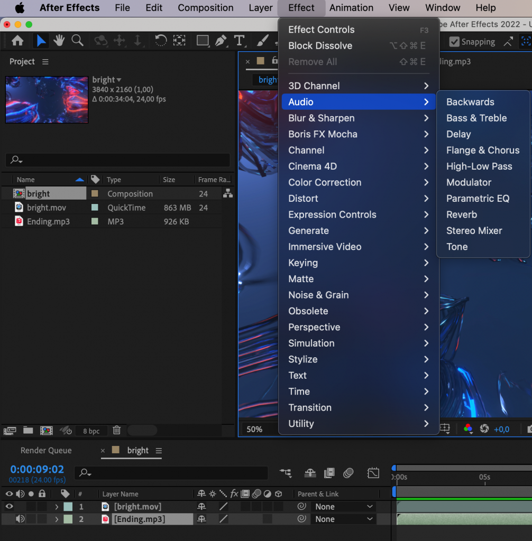Select the Pen tool
The image size is (532, 541).
pyautogui.click(x=222, y=41)
